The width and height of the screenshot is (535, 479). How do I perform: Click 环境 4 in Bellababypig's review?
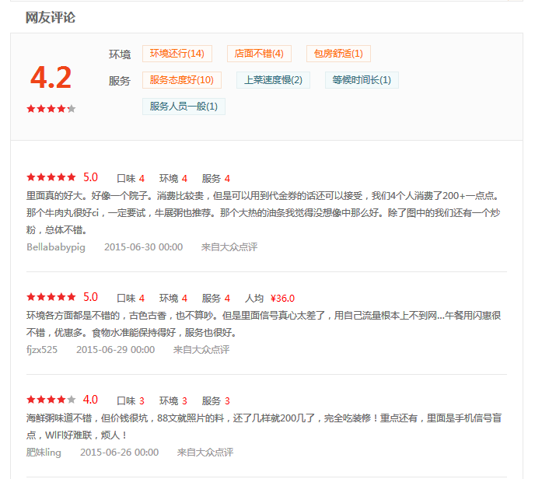pyautogui.click(x=173, y=178)
